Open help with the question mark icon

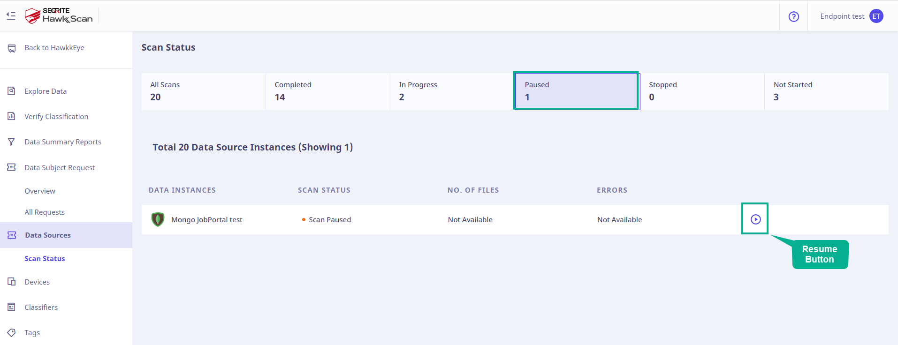(793, 16)
